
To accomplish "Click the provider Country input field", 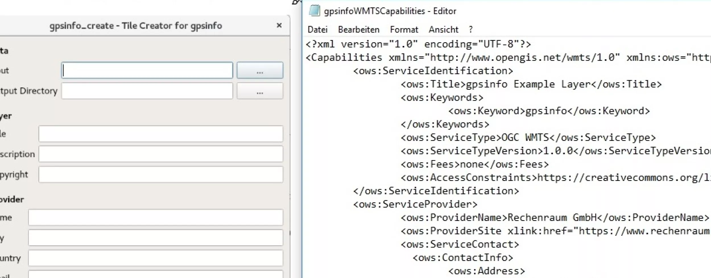I will 156,258.
